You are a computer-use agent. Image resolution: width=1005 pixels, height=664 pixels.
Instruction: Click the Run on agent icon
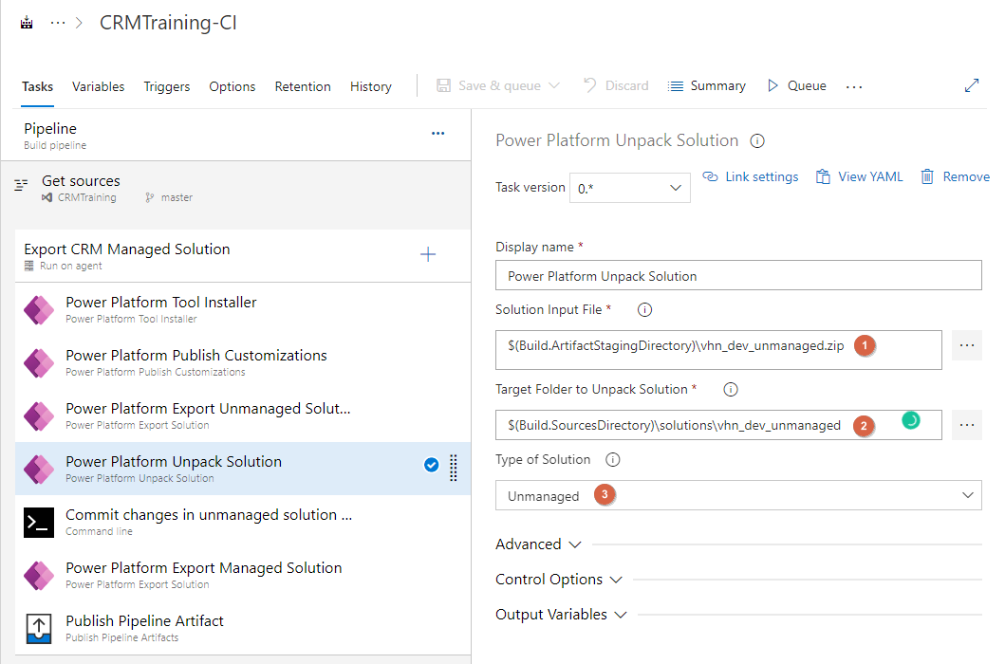click(x=28, y=266)
